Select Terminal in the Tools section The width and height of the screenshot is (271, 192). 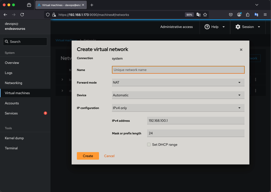(11, 148)
